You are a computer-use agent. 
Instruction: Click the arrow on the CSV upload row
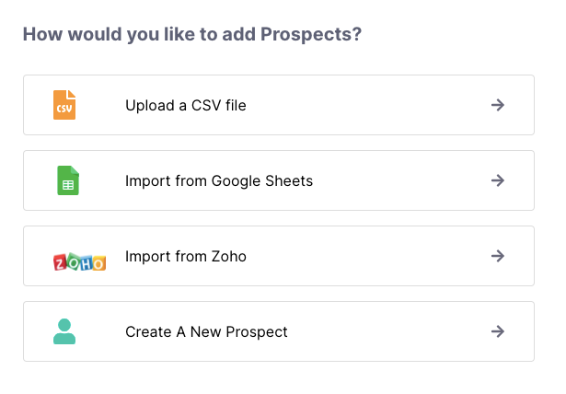pyautogui.click(x=498, y=105)
